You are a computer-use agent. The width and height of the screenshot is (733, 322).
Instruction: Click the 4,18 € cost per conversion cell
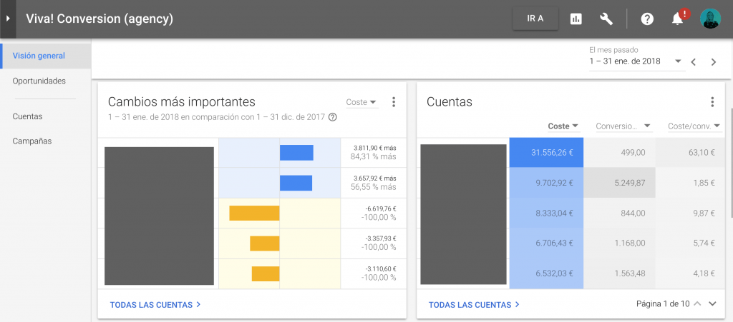coord(690,273)
